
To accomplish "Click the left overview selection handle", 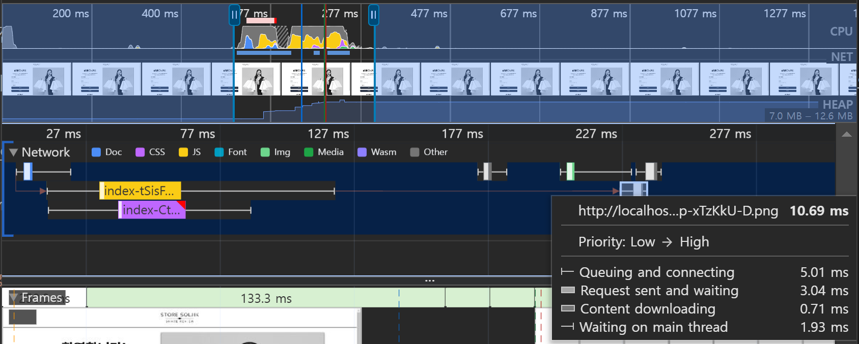I will click(x=234, y=15).
